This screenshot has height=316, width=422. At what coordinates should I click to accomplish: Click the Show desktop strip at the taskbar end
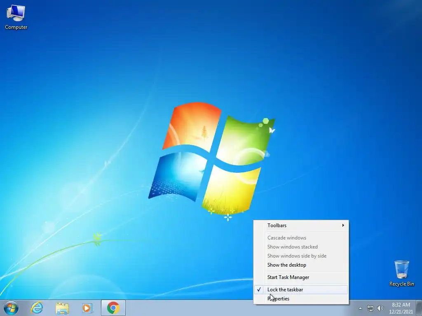click(419, 308)
